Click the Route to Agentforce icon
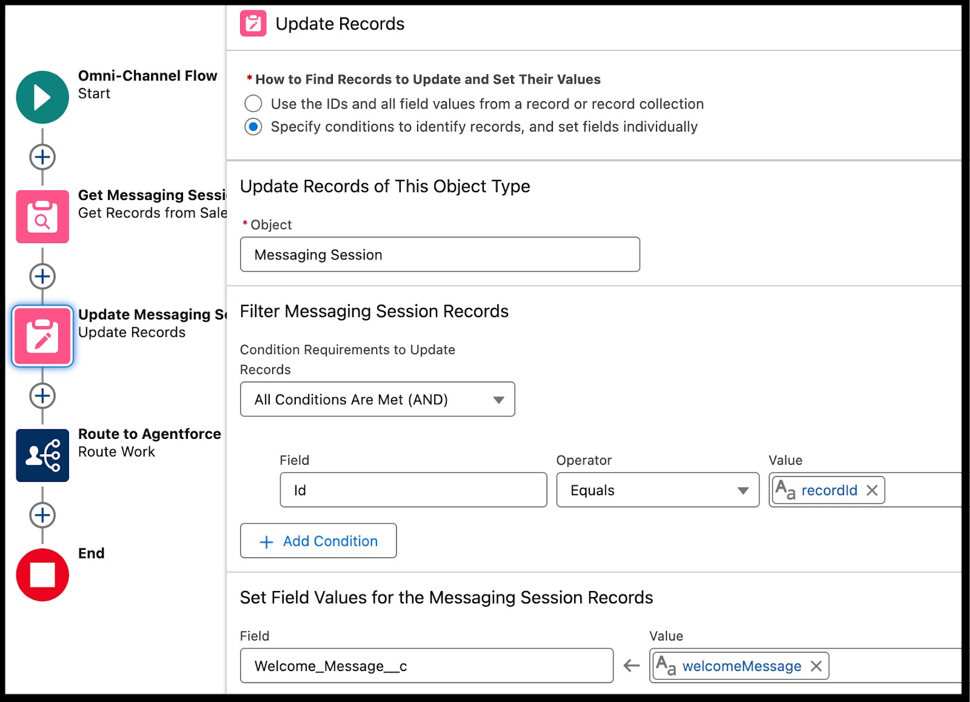The image size is (970, 702). (42, 455)
